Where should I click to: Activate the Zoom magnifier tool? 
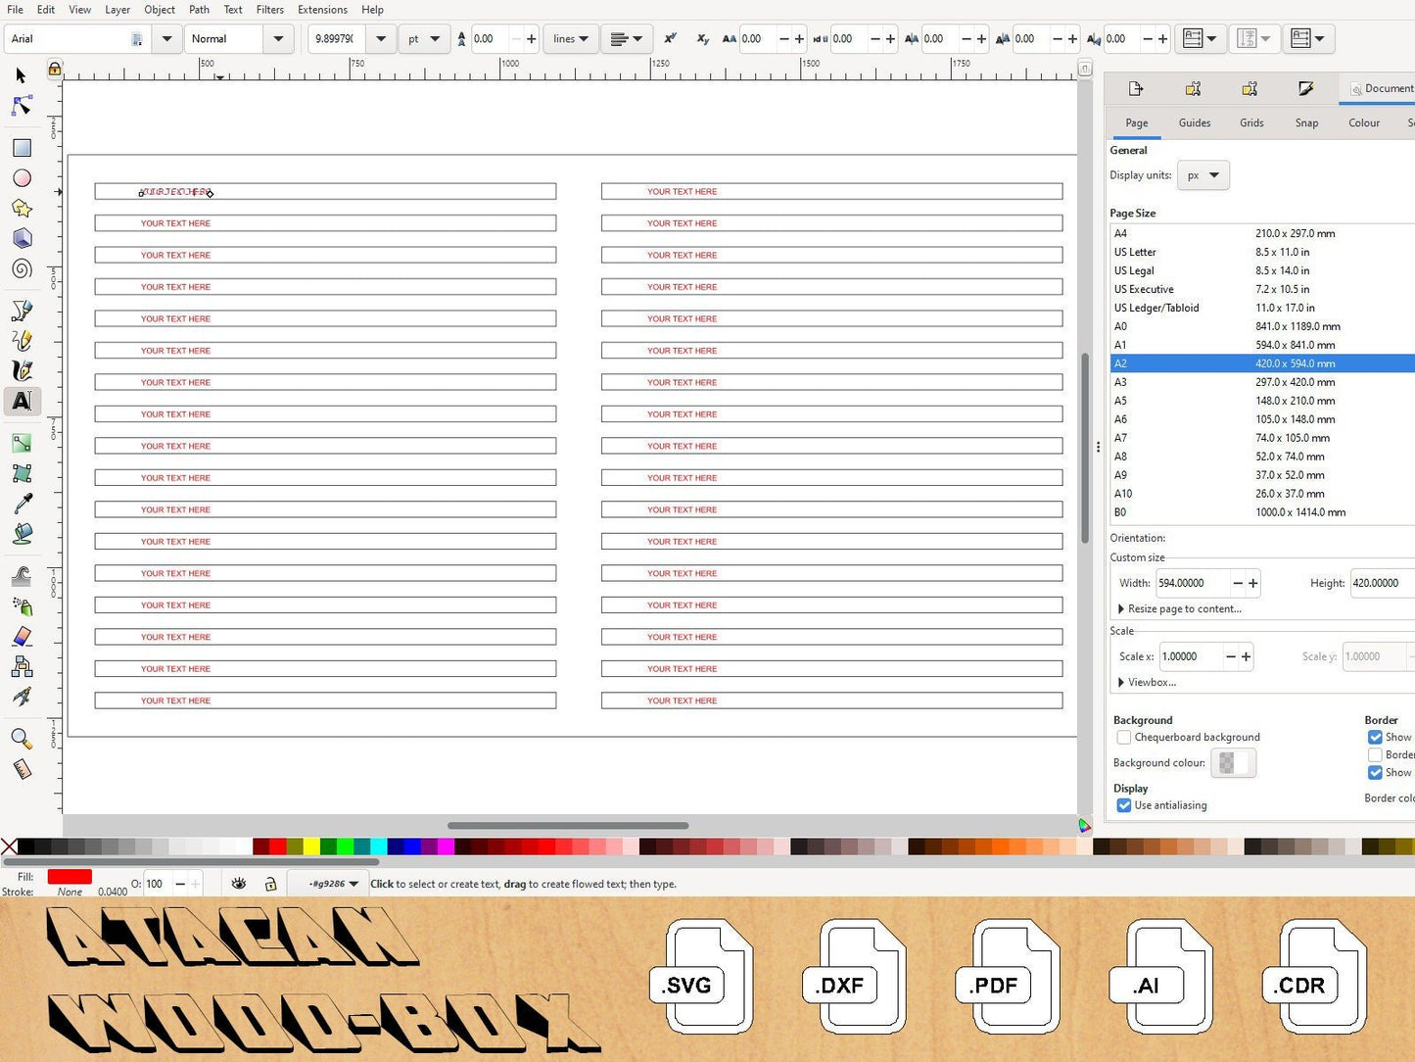pos(21,739)
